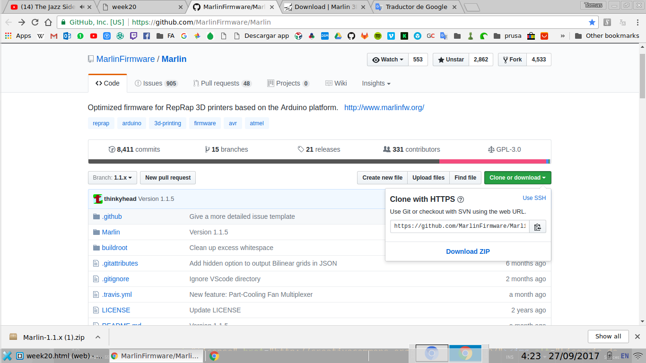
Task: Click the New pull request button
Action: tap(168, 178)
